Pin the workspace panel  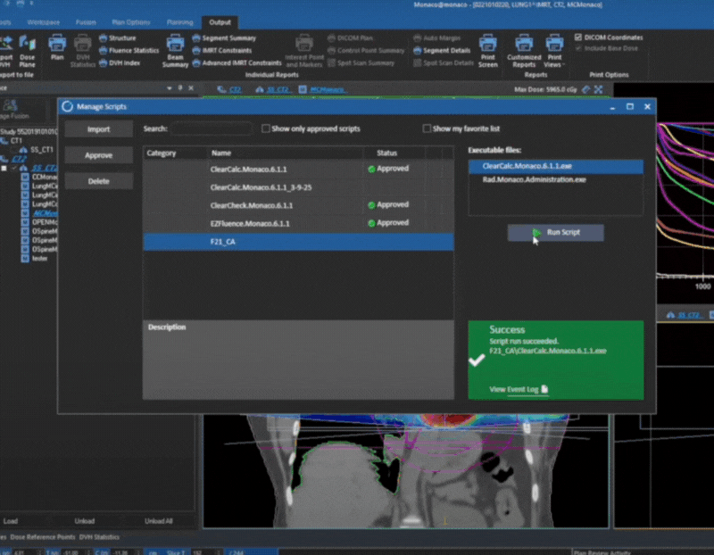[x=180, y=87]
